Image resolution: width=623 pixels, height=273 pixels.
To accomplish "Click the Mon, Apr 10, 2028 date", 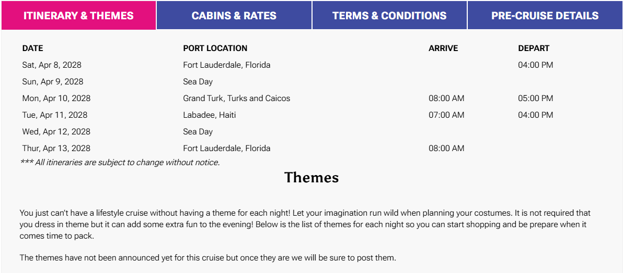I will (x=56, y=98).
